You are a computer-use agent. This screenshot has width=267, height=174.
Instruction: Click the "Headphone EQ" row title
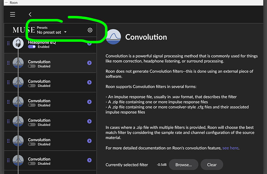tap(42, 42)
